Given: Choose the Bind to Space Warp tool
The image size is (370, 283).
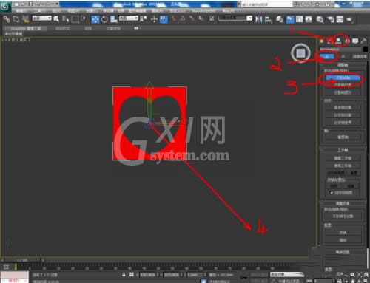Looking at the screenshot, I should coord(25,19).
